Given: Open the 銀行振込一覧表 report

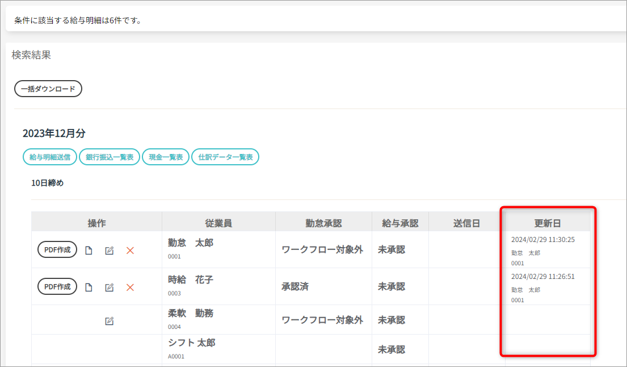Looking at the screenshot, I should coord(110,157).
